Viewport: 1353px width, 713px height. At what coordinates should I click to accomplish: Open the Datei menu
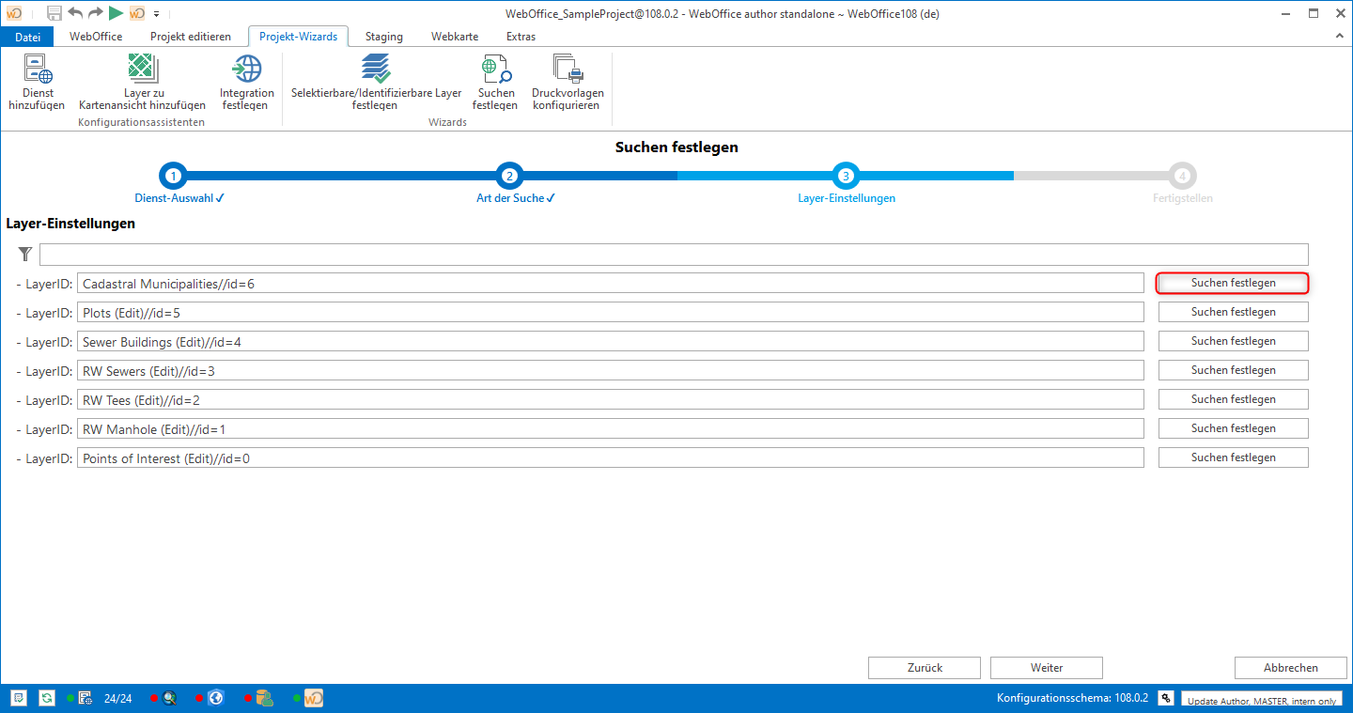pos(28,37)
